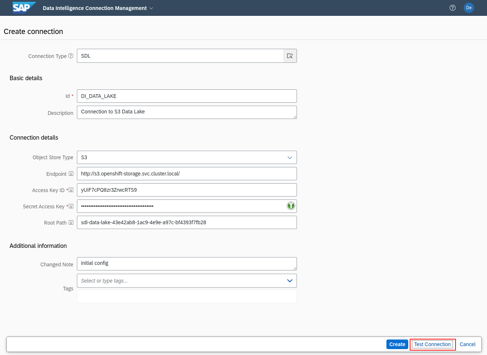Viewport: 487px width, 355px height.
Task: Click the Basic details section title
Action: tap(26, 78)
